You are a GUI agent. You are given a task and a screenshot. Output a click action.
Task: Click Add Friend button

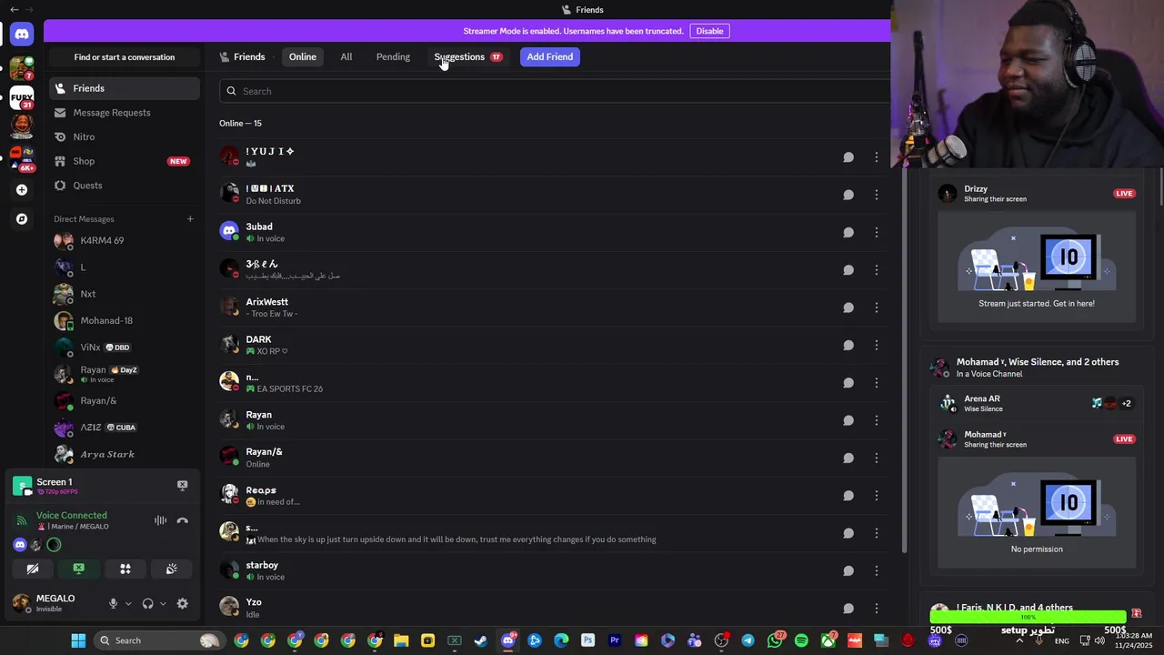(x=550, y=56)
